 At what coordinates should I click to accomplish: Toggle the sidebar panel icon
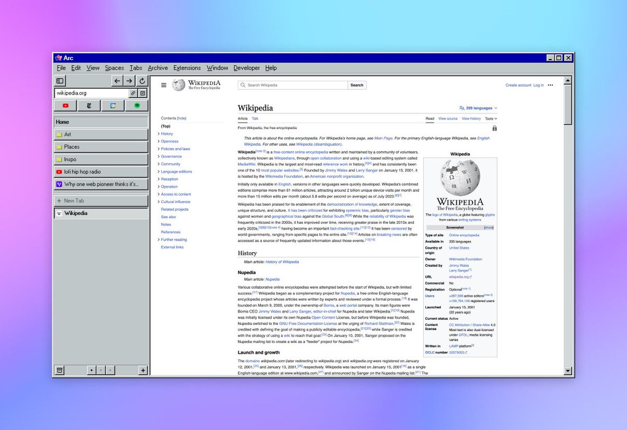60,81
